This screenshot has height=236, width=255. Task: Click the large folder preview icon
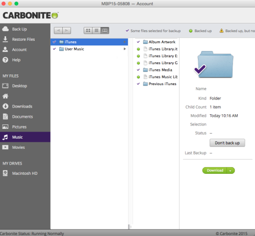coord(215,64)
